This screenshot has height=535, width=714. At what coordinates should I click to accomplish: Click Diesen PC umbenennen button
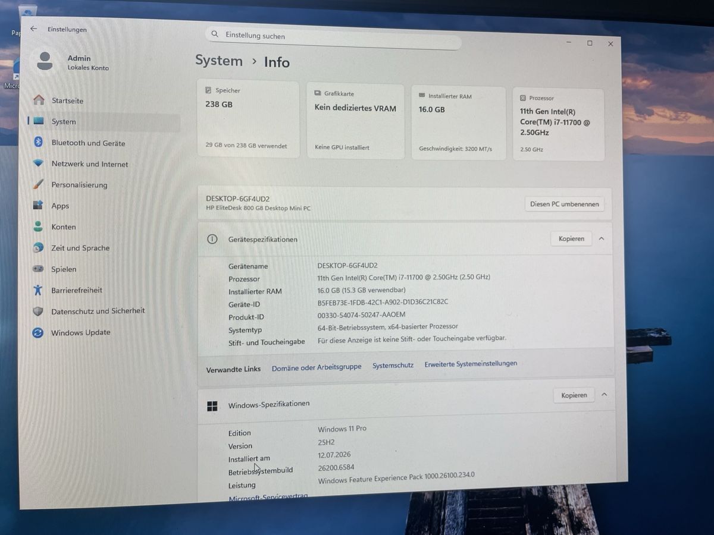click(564, 204)
